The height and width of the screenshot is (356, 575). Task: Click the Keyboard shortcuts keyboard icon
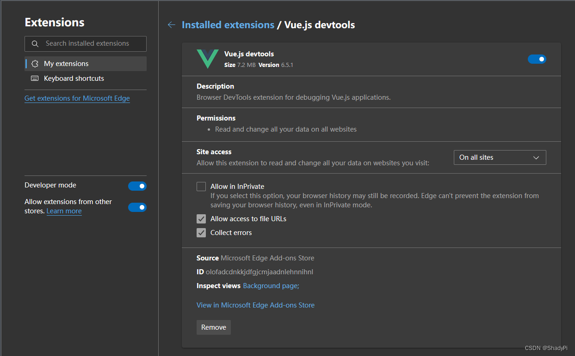tap(35, 78)
